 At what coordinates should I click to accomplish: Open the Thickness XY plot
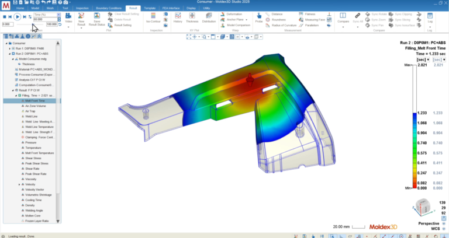(x=192, y=17)
